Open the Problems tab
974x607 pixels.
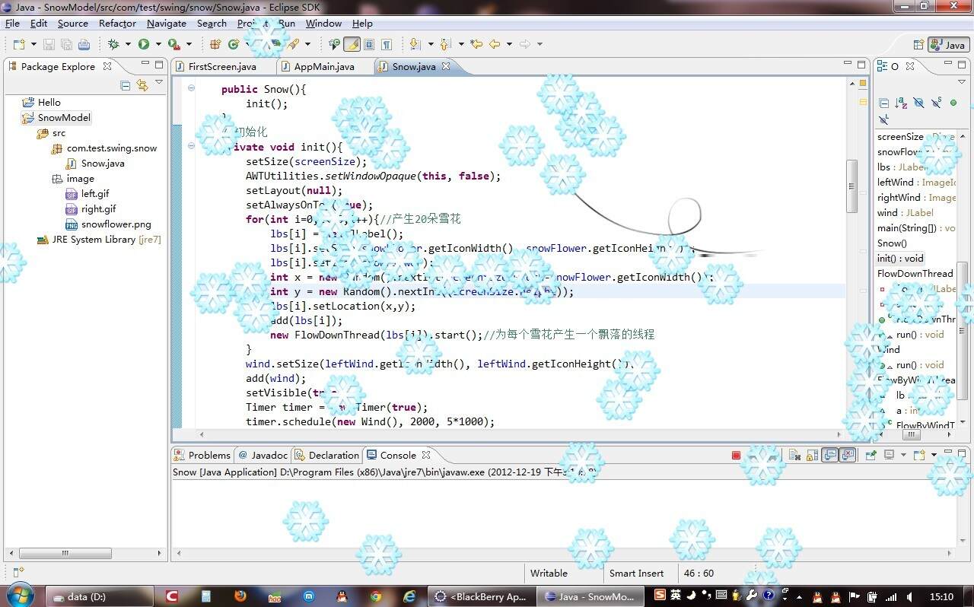click(x=202, y=455)
